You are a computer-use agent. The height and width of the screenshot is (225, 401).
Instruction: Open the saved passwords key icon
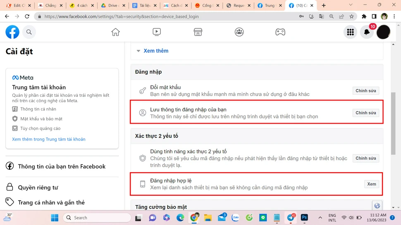[x=301, y=16]
